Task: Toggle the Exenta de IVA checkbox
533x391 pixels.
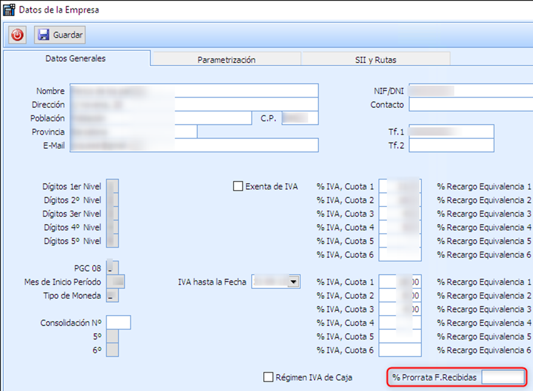Action: [x=238, y=186]
